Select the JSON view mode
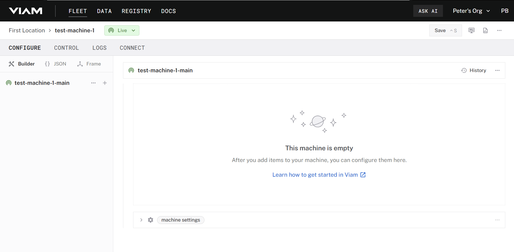 (x=55, y=64)
